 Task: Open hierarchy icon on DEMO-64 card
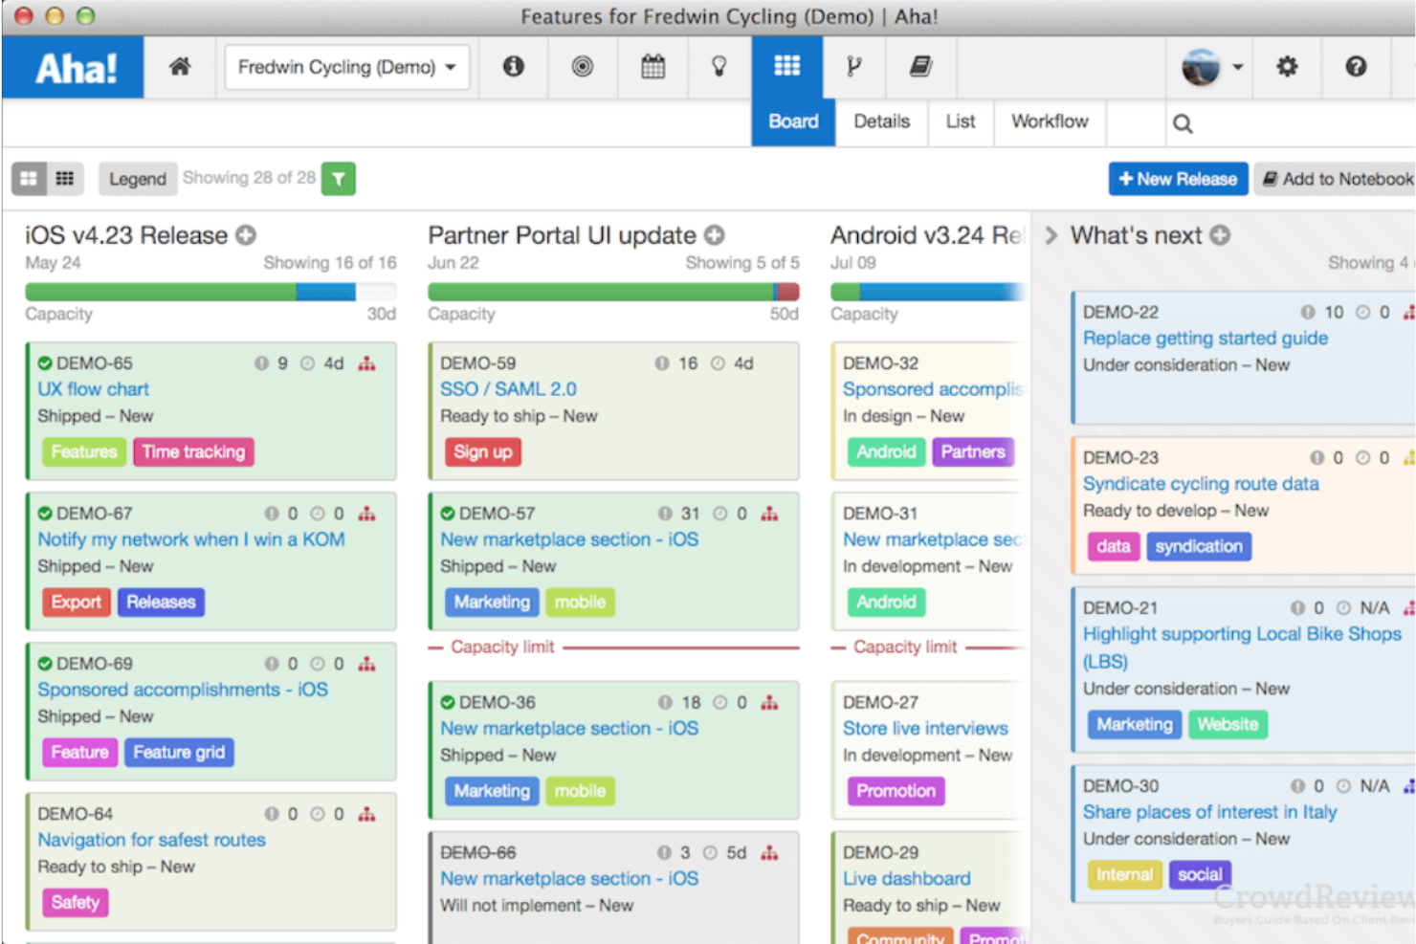[x=366, y=814]
